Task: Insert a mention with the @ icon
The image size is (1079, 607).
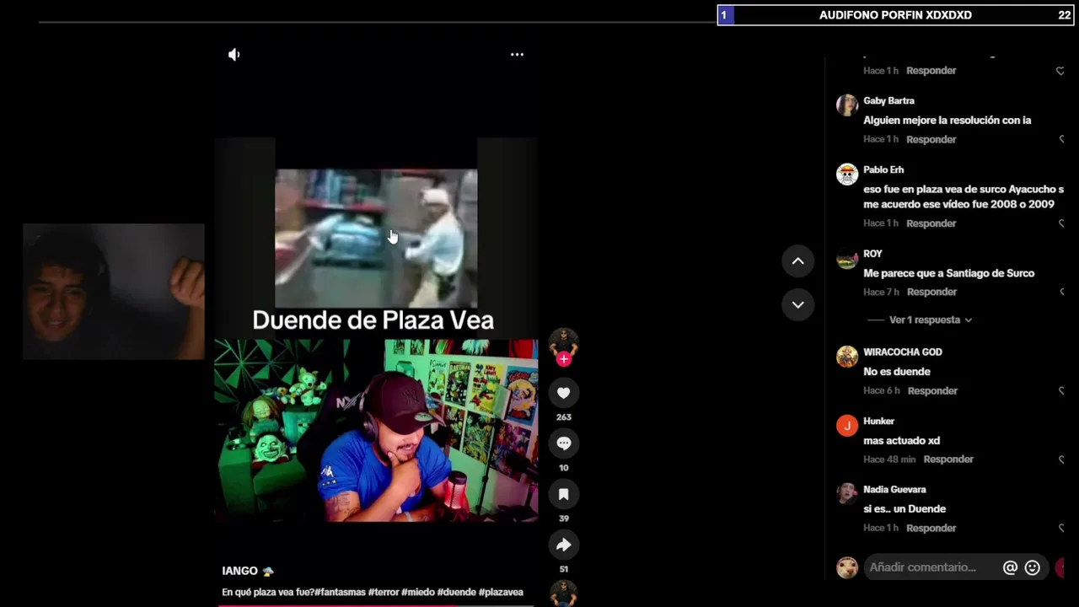Action: pos(1010,567)
